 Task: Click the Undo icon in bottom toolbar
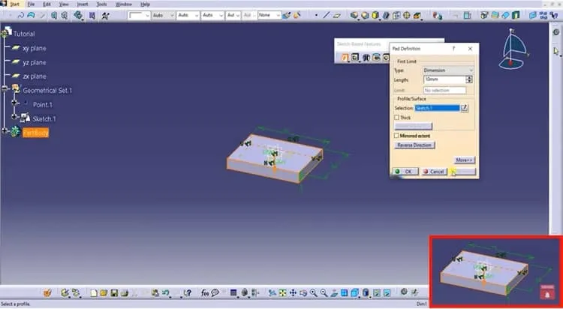click(166, 292)
